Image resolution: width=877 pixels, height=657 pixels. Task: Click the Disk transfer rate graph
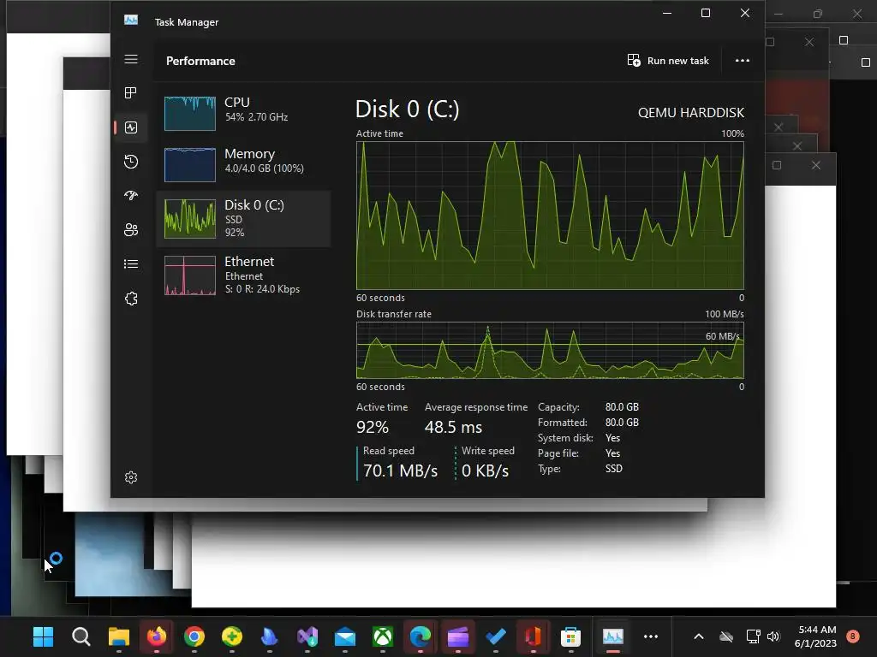coord(550,350)
